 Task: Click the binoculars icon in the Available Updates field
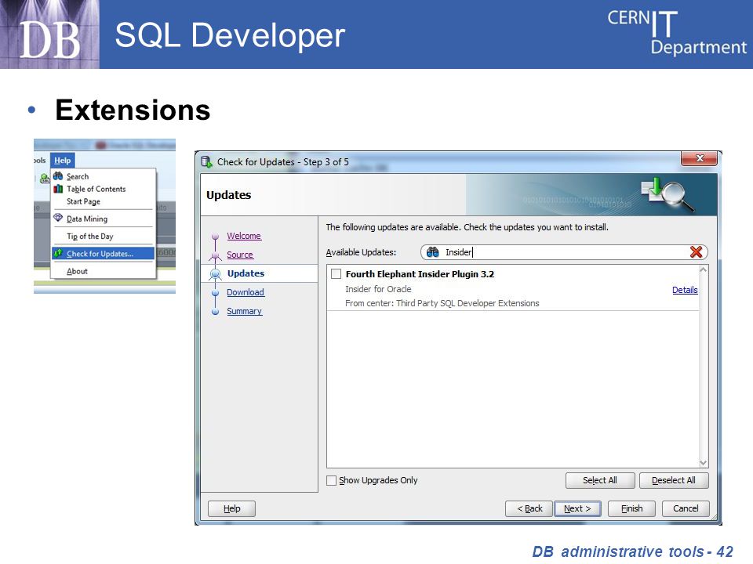click(433, 252)
